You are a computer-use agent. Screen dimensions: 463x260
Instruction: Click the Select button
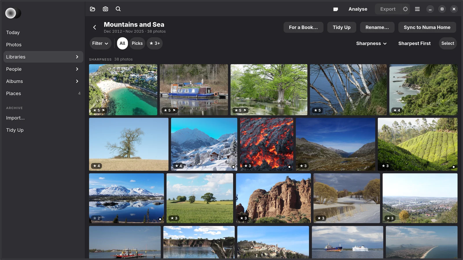tap(448, 43)
